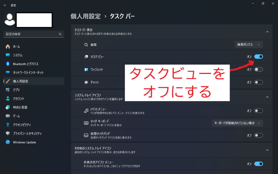Click the ネットワークとインターネット Wi-Fi icon
This screenshot has height=174, width=278.
click(x=8, y=73)
